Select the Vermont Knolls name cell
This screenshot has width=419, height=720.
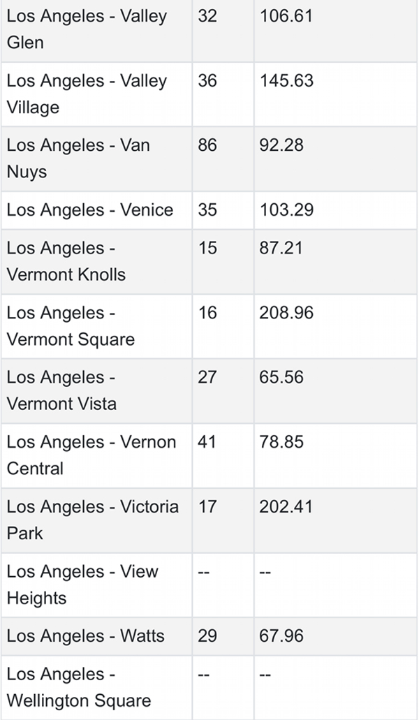tap(96, 262)
